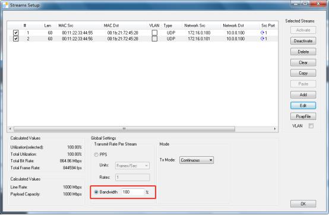This screenshot has width=329, height=215.
Task: Click the Add stream button
Action: (x=303, y=95)
